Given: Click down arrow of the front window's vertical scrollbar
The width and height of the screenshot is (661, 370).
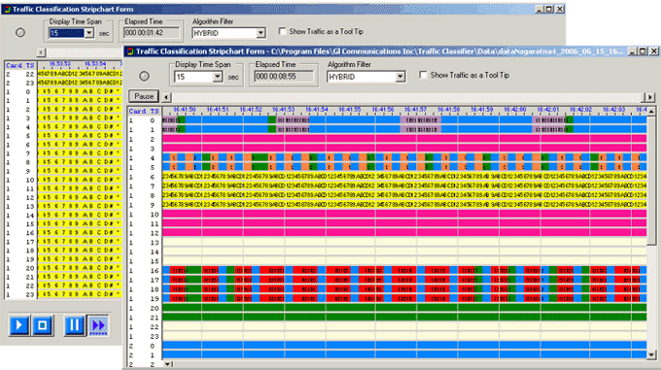Looking at the screenshot, I should (x=651, y=354).
